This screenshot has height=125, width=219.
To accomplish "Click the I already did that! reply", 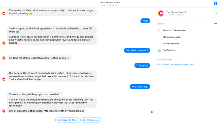I will (x=67, y=120).
